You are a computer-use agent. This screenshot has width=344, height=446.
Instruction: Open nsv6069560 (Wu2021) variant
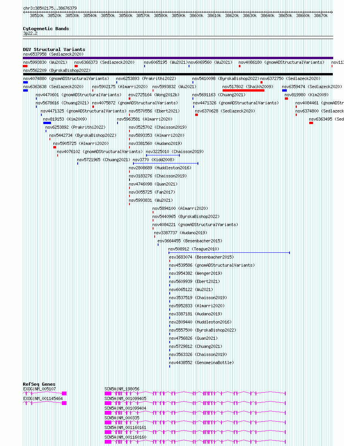pyautogui.click(x=210, y=62)
